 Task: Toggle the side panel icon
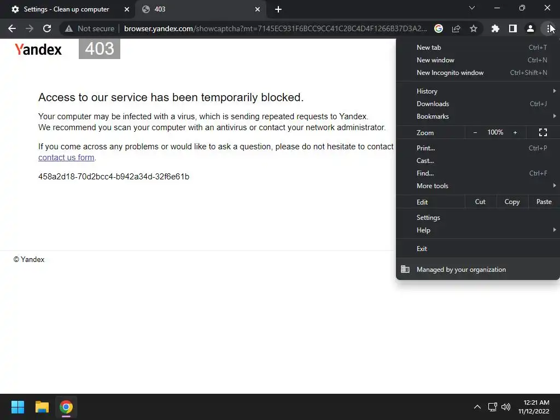[x=513, y=28]
